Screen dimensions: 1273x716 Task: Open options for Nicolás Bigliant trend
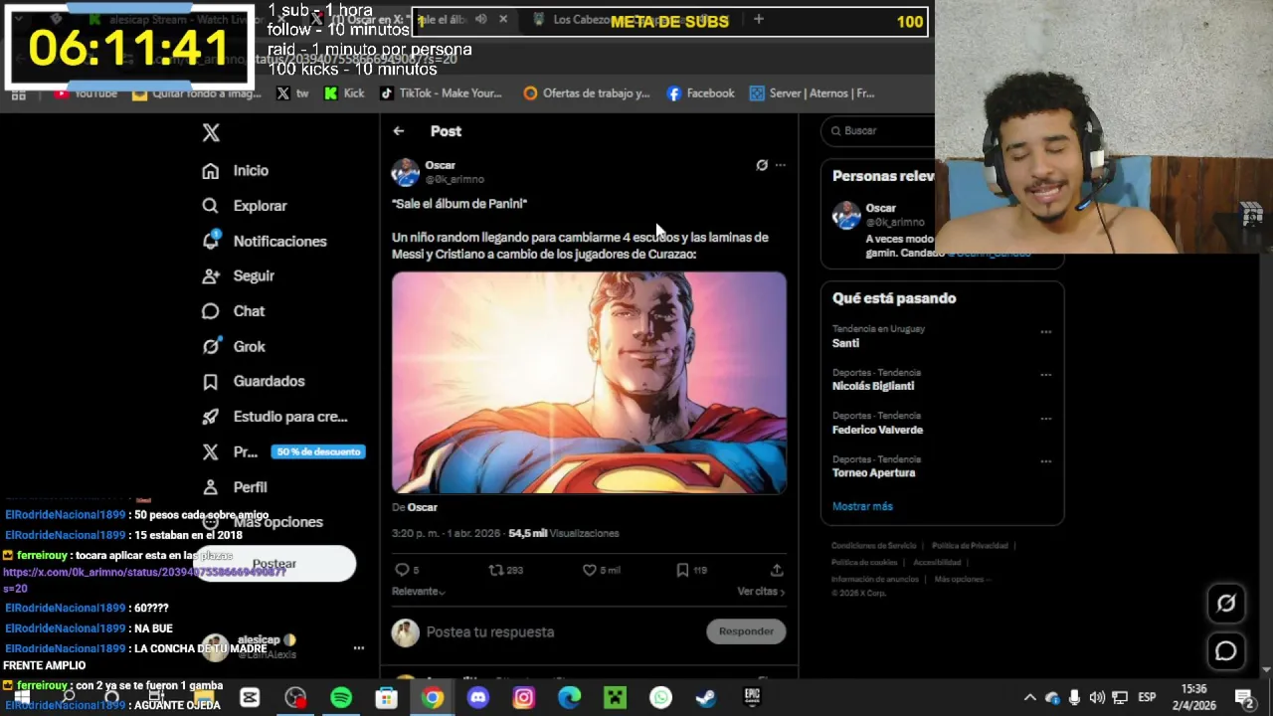1045,375
